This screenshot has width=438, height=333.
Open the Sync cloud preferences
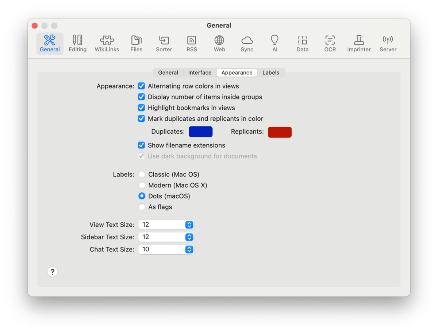pyautogui.click(x=247, y=44)
